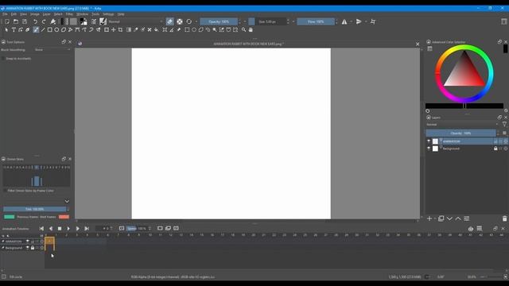Select the Zoom tool magnifier
This screenshot has width=509, height=286.
click(244, 30)
